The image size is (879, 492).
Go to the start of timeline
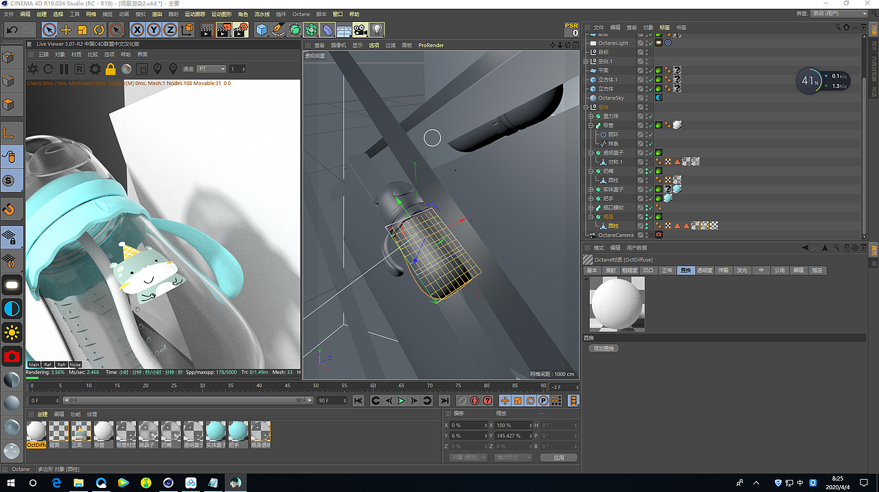point(358,401)
